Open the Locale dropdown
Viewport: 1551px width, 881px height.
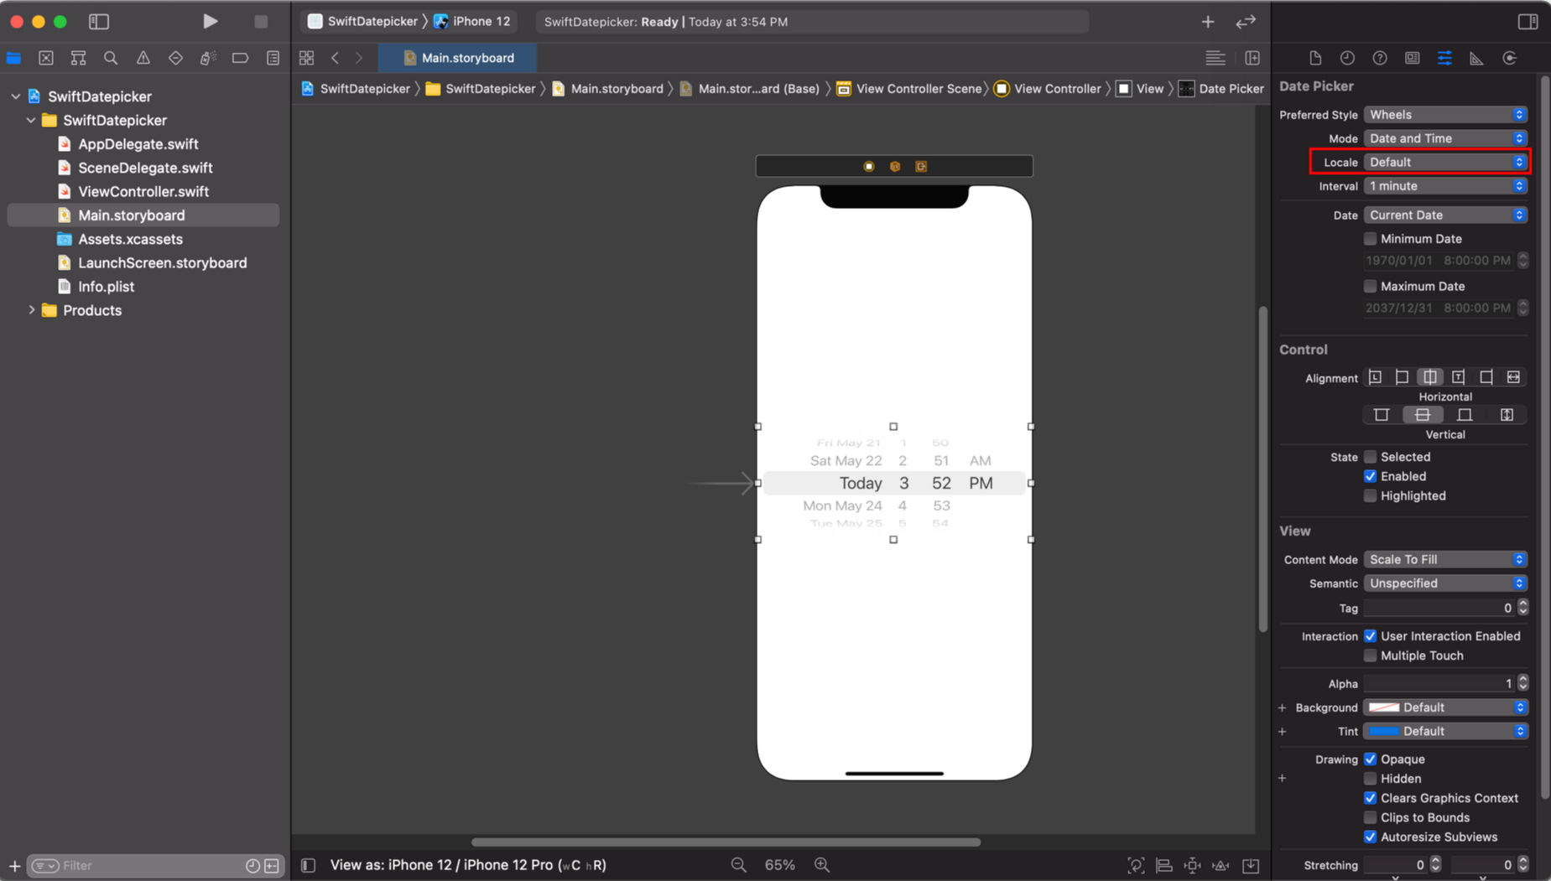tap(1445, 163)
